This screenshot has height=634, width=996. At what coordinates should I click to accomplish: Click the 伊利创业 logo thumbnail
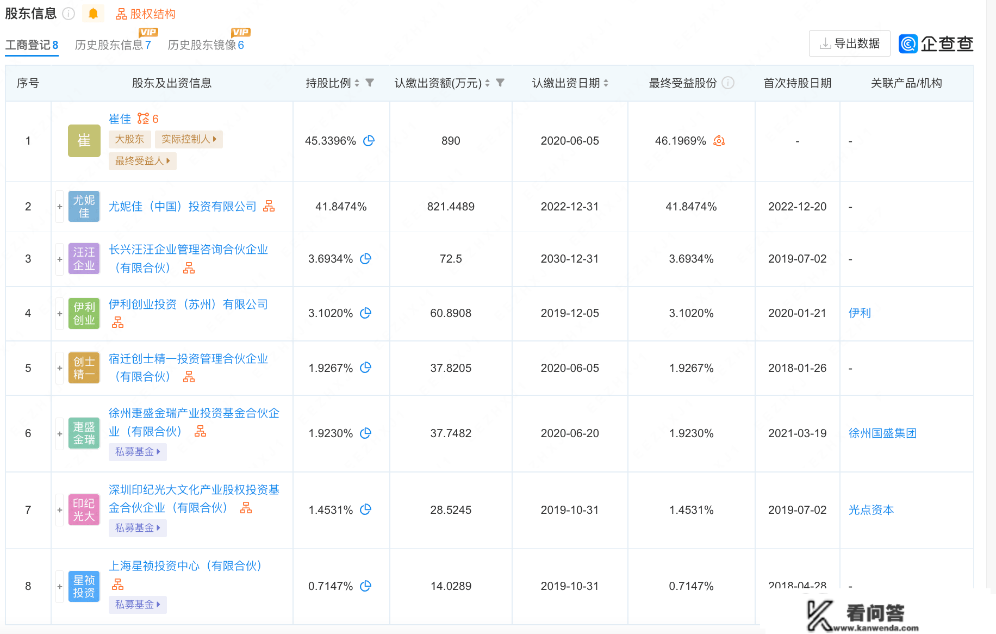click(84, 313)
